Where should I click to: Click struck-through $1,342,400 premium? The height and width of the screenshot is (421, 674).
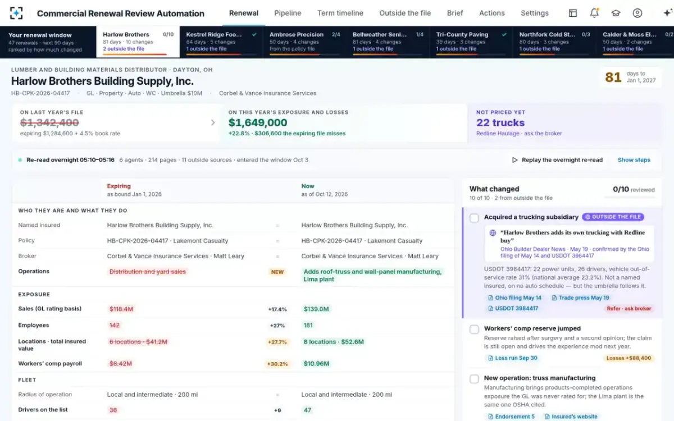pyautogui.click(x=49, y=122)
